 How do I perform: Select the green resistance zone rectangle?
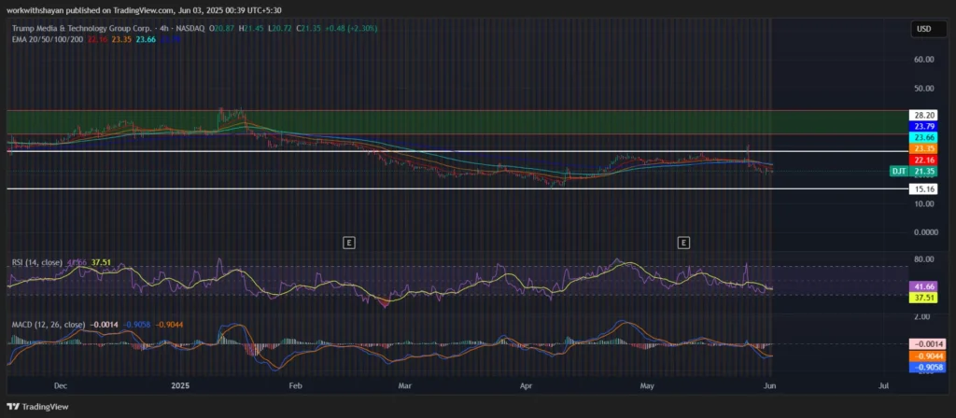(457, 122)
